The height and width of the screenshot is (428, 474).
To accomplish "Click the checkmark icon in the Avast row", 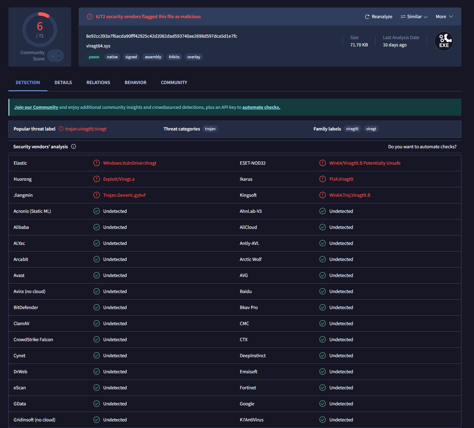I will tap(97, 275).
